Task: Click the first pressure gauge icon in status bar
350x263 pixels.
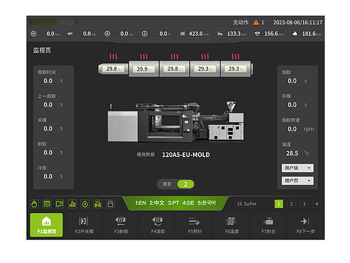Action: [x=34, y=34]
